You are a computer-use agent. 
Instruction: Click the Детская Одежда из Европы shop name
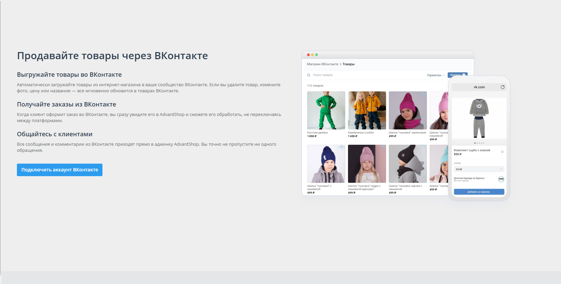pyautogui.click(x=469, y=178)
